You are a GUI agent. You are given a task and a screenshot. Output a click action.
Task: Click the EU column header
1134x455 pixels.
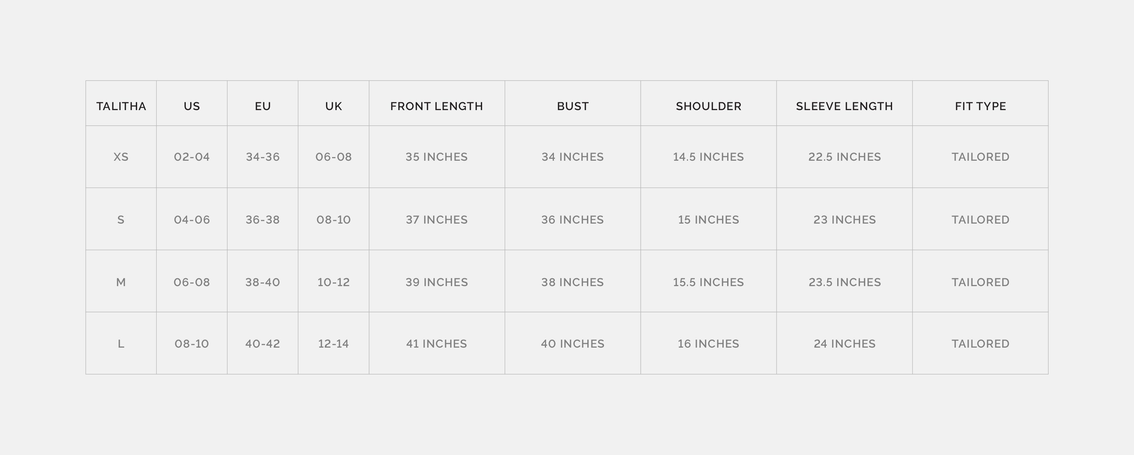tap(262, 106)
